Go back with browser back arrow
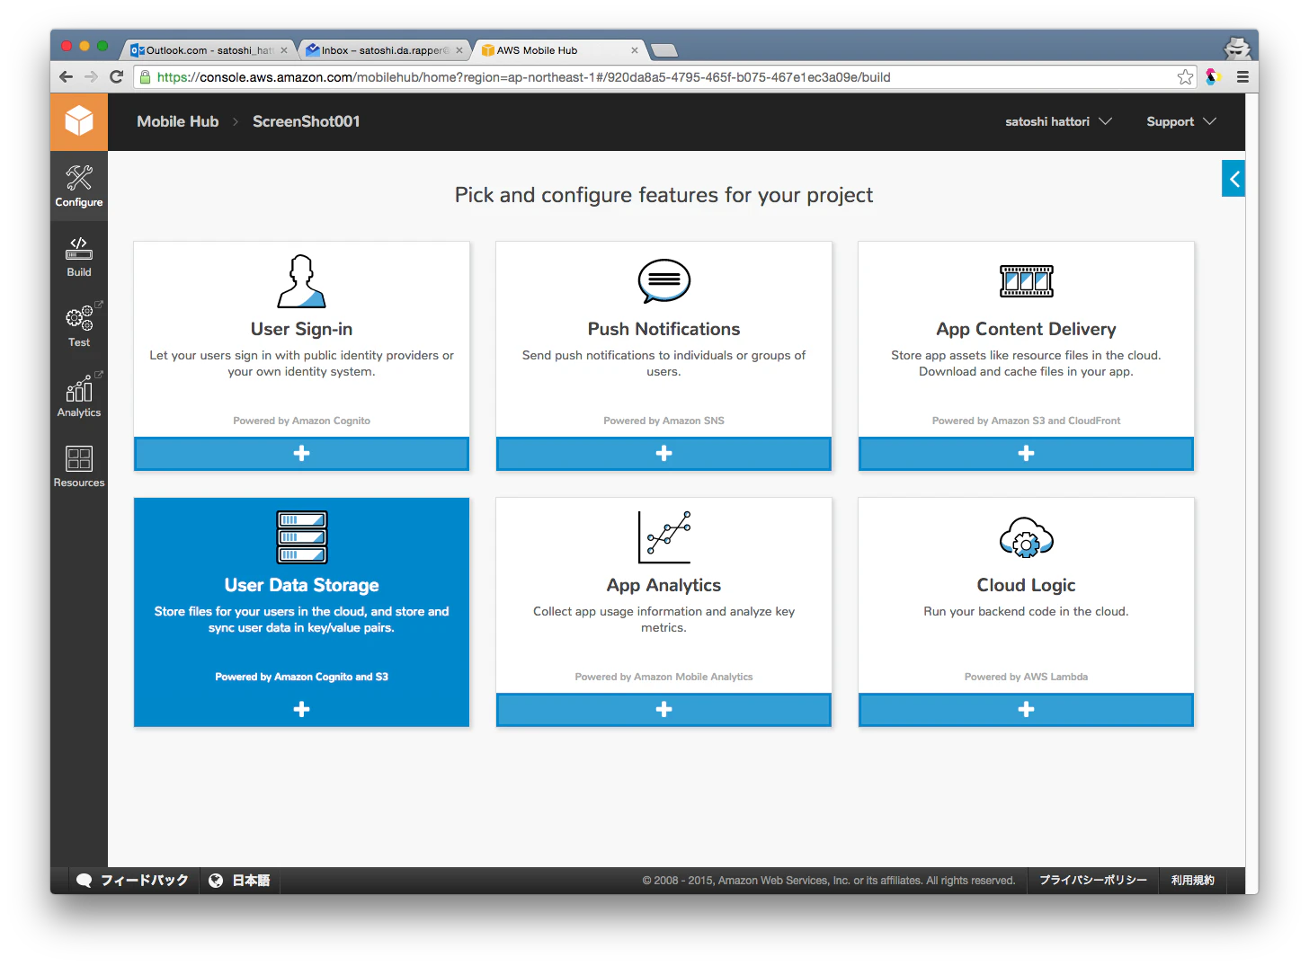 point(66,77)
